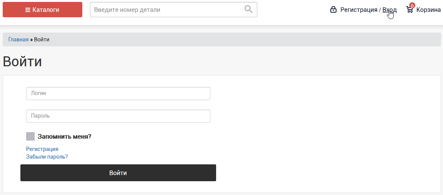Image resolution: width=443 pixels, height=195 pixels.
Task: Click the shopping cart icon
Action: pyautogui.click(x=410, y=10)
